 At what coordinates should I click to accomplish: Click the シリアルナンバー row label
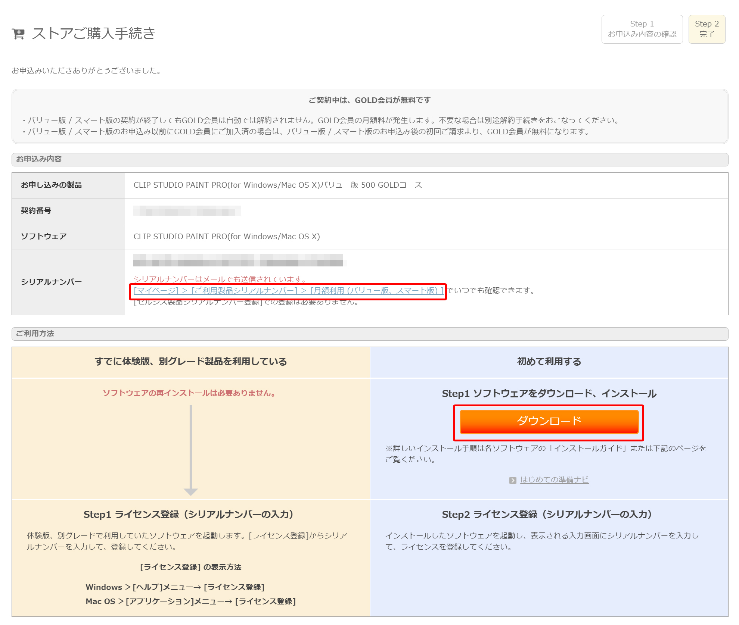click(51, 282)
